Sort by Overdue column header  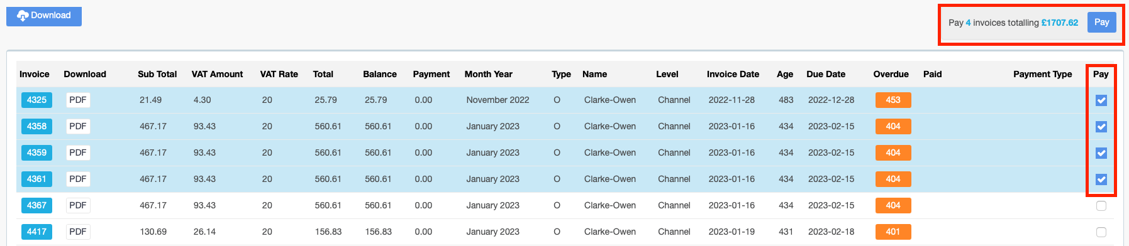[891, 74]
